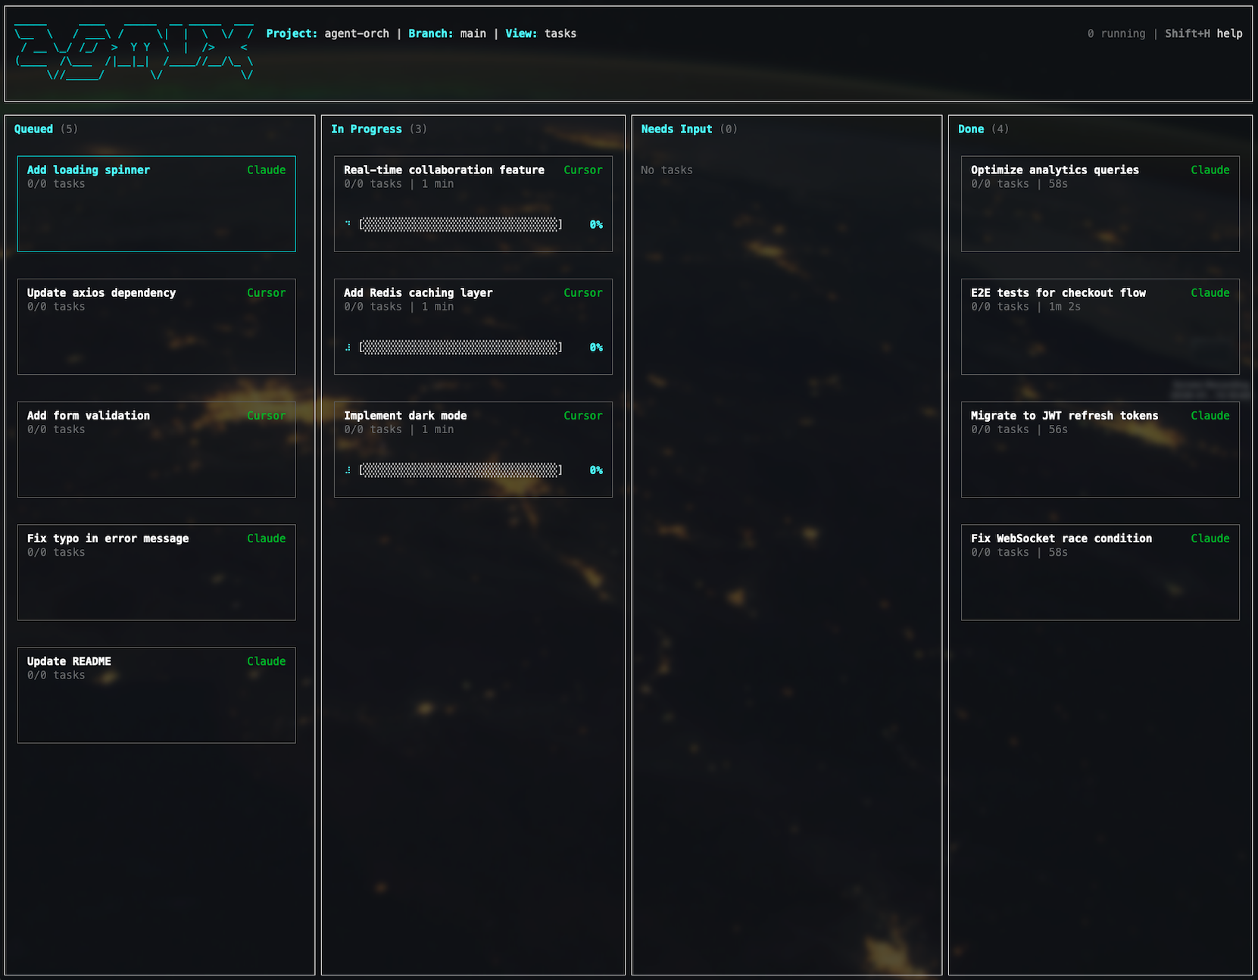This screenshot has height=980, width=1258.
Task: Open the Fix WebSocket race condition task
Action: point(1100,572)
